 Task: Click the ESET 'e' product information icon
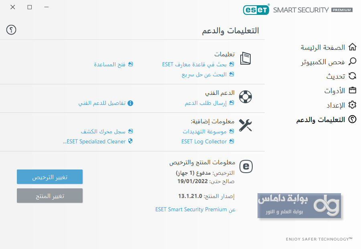(x=246, y=166)
